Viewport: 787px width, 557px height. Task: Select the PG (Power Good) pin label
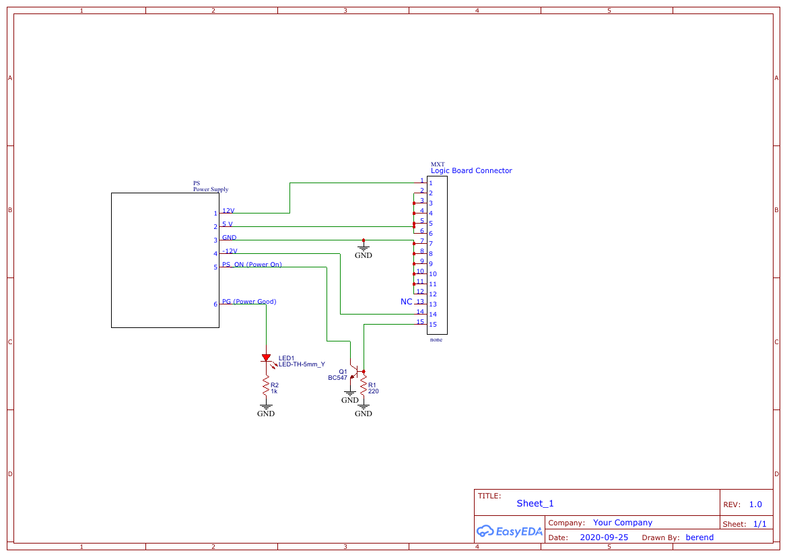[x=249, y=301]
